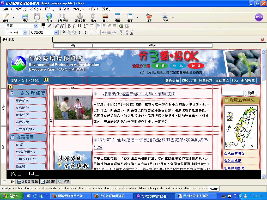
Task: Increase font size with larger A
Action: point(62,26)
